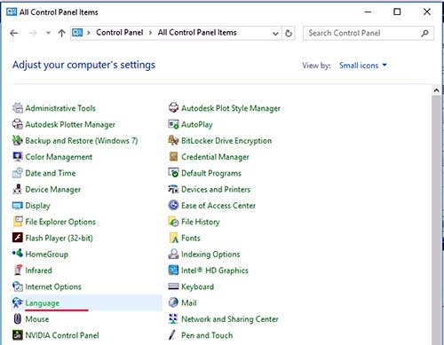Open recent locations dropdown arrow
The image size is (444, 345).
[48, 33]
